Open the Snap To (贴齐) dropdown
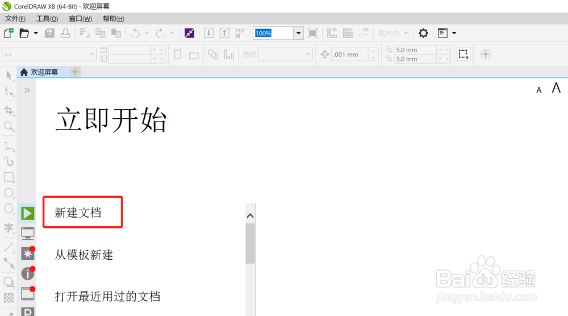The height and width of the screenshot is (316, 568). (393, 34)
